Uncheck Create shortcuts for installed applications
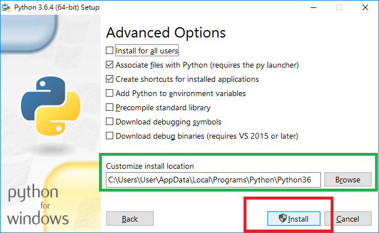Image resolution: width=379 pixels, height=233 pixels. click(x=109, y=79)
